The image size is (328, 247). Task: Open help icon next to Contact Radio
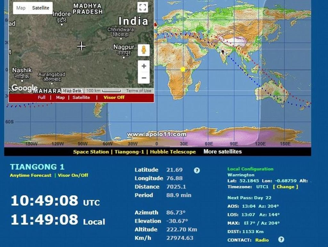coord(281,239)
